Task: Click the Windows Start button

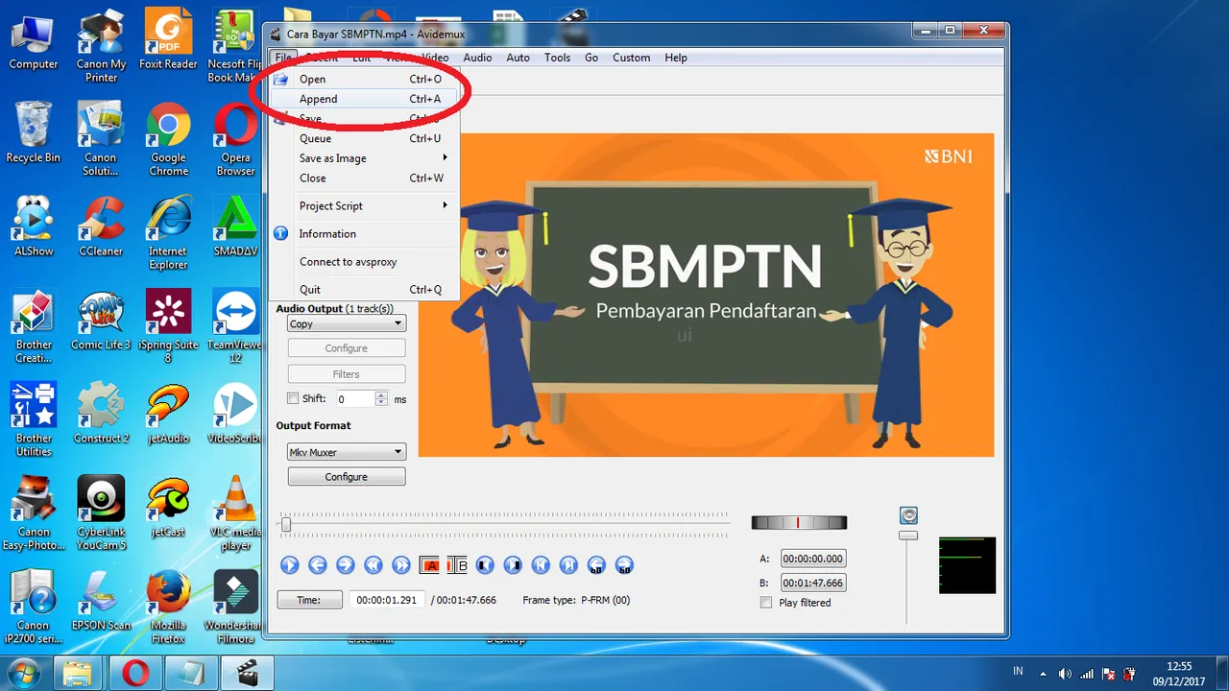Action: (x=23, y=673)
